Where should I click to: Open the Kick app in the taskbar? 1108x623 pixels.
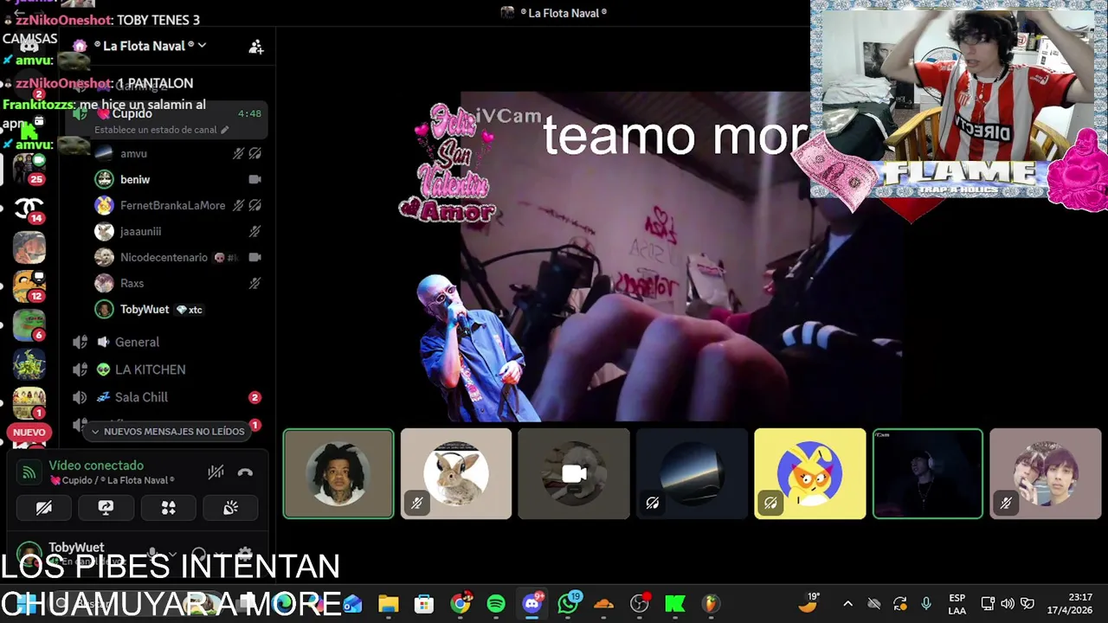(x=675, y=604)
